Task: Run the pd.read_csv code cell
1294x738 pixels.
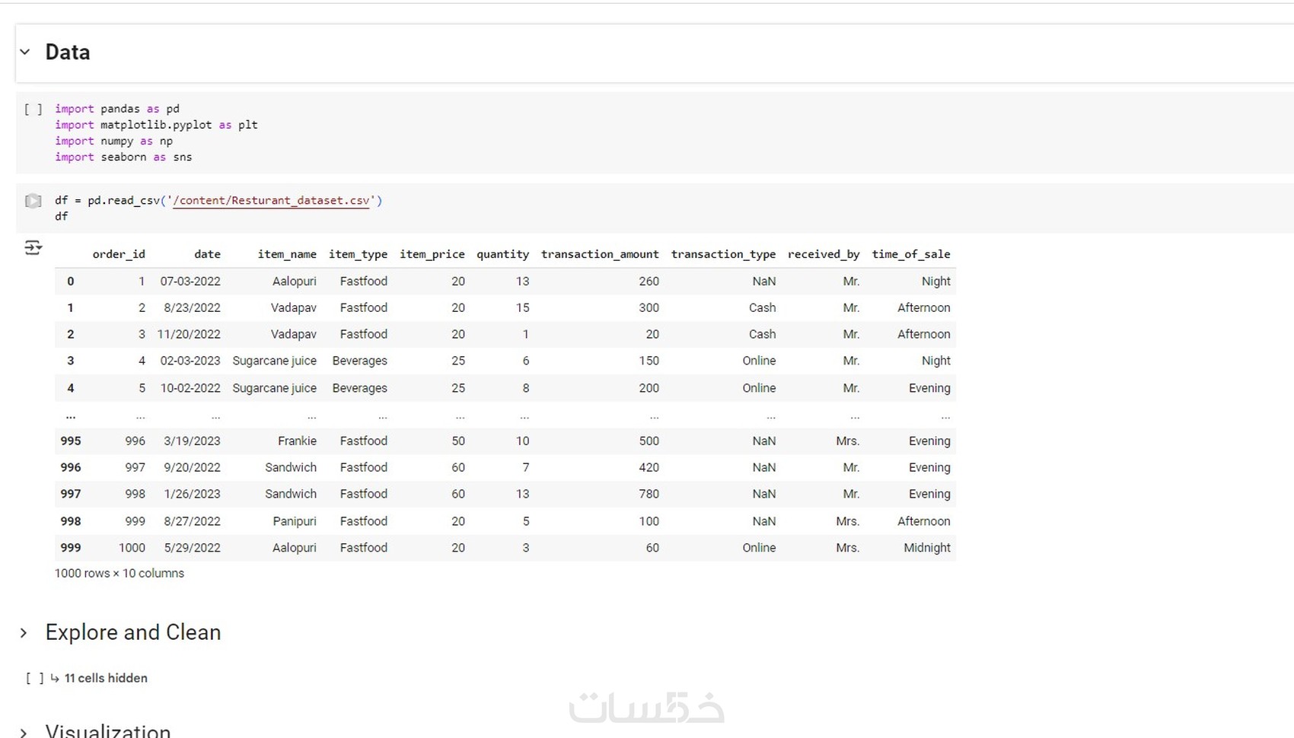Action: pyautogui.click(x=33, y=201)
